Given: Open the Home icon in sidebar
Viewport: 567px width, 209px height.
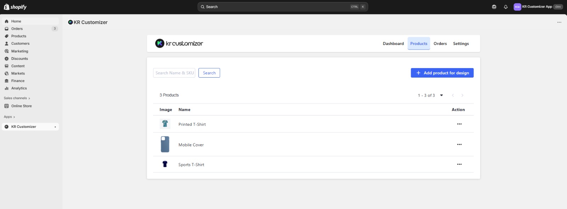Looking at the screenshot, I should click(x=6, y=21).
